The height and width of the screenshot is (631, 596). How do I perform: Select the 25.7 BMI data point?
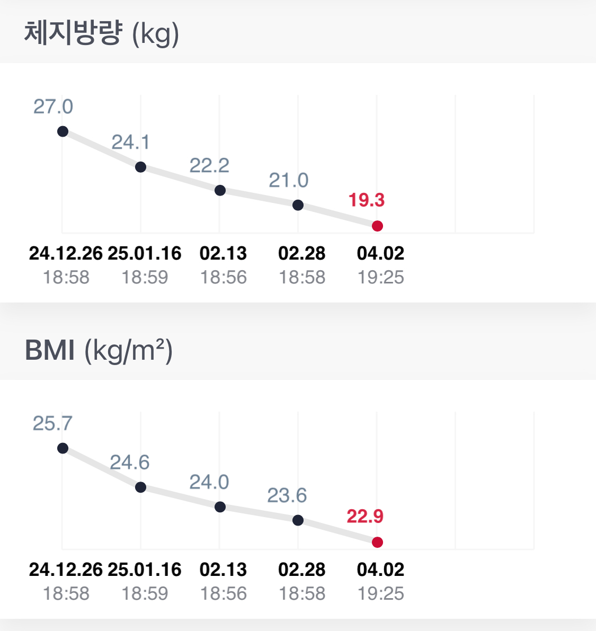tap(63, 448)
